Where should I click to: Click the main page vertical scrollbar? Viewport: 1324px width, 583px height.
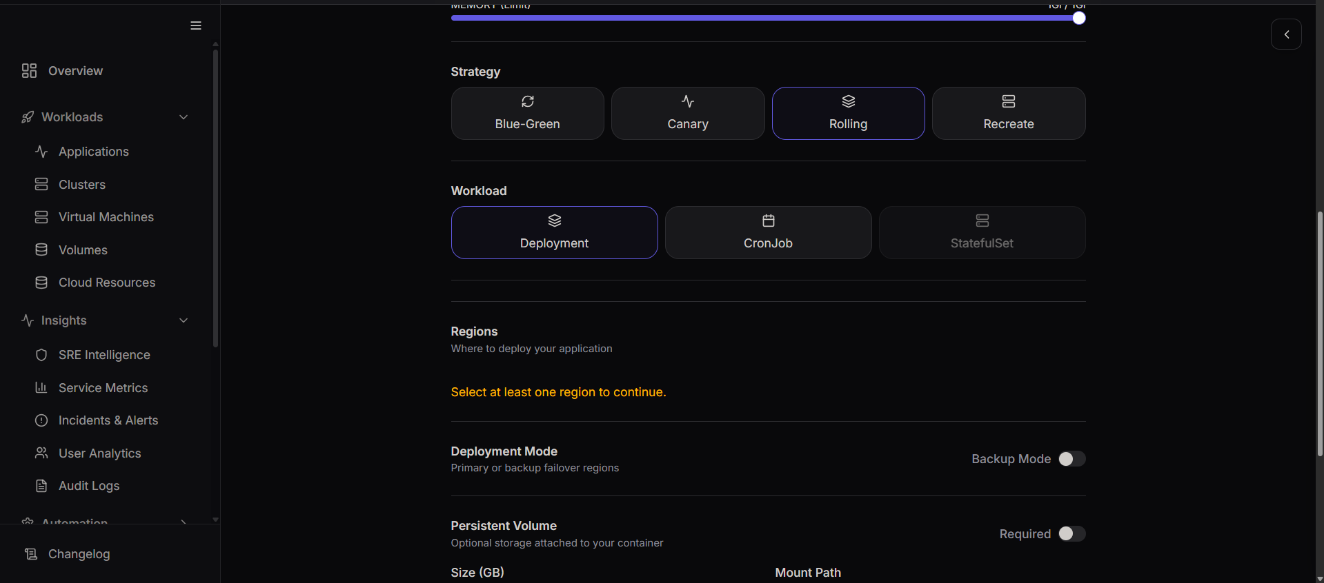point(1319,331)
